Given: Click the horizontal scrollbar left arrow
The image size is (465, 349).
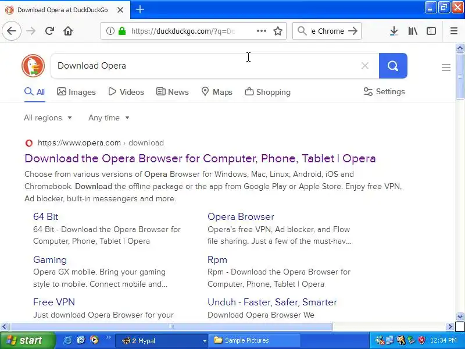Looking at the screenshot, I should [4, 327].
